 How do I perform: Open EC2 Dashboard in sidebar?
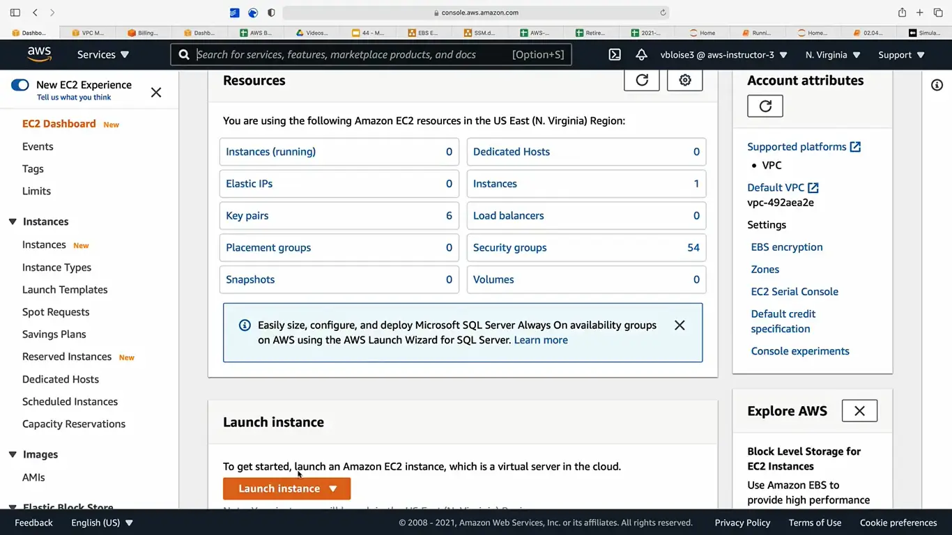[x=59, y=124]
